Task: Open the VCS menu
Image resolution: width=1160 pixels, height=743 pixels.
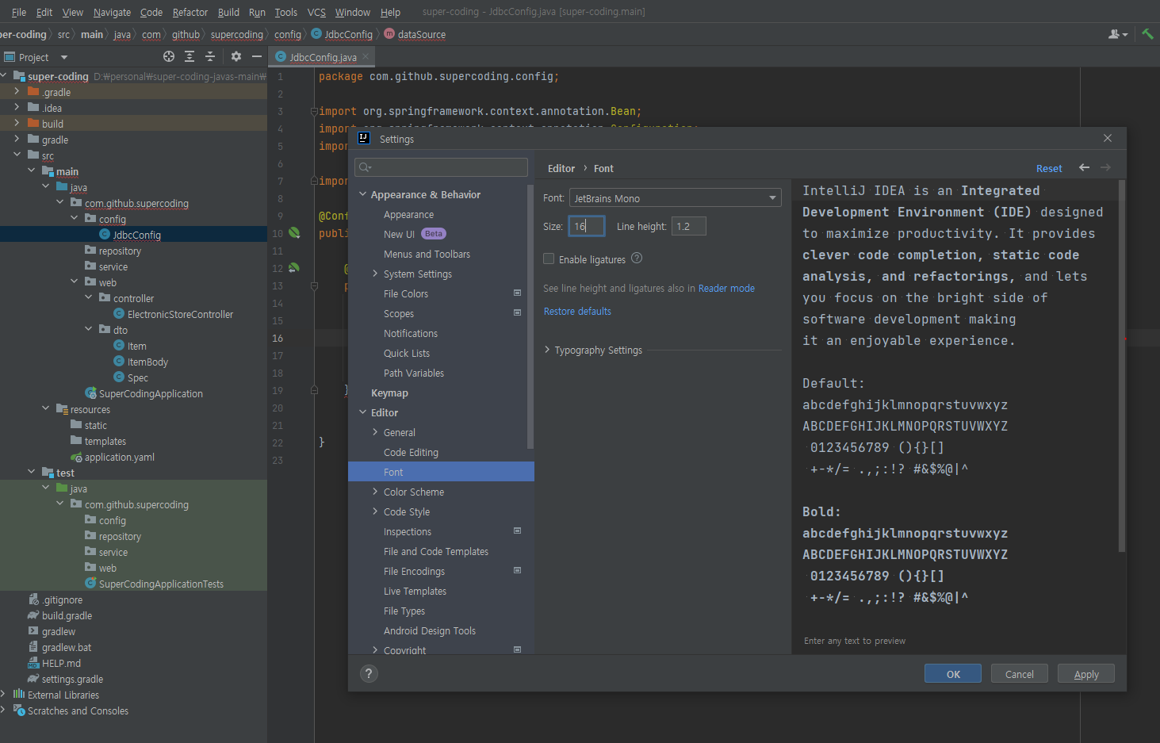Action: pyautogui.click(x=316, y=12)
